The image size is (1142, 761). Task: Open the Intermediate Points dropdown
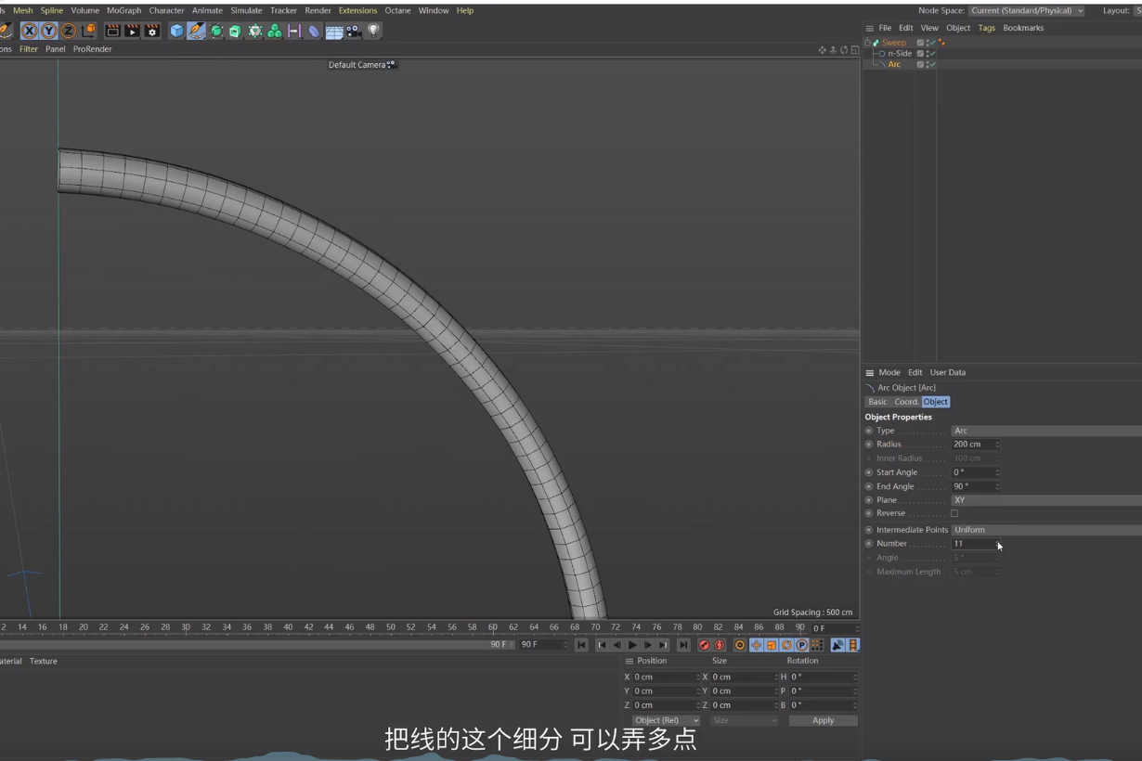tap(1046, 530)
